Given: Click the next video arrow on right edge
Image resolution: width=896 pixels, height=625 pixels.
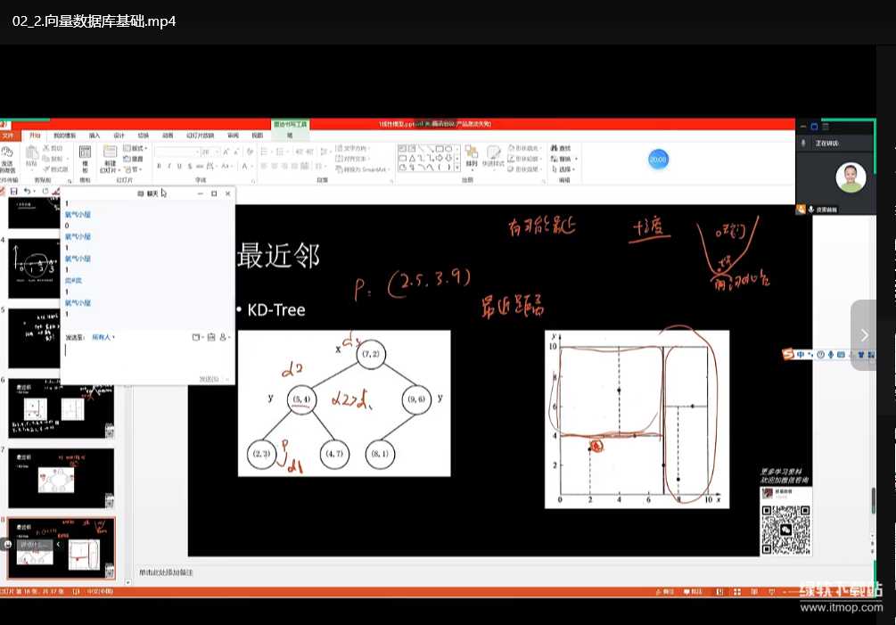Looking at the screenshot, I should [x=864, y=334].
